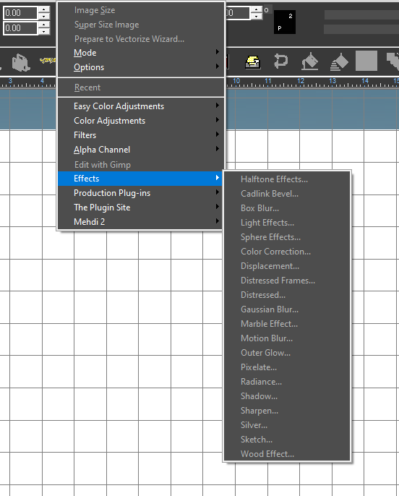Viewport: 399px width, 496px height.
Task: Click the partly hidden field left of the degree symbol
Action: tap(238, 13)
